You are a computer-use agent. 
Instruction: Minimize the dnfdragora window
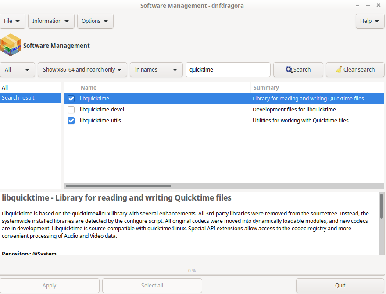[357, 5]
